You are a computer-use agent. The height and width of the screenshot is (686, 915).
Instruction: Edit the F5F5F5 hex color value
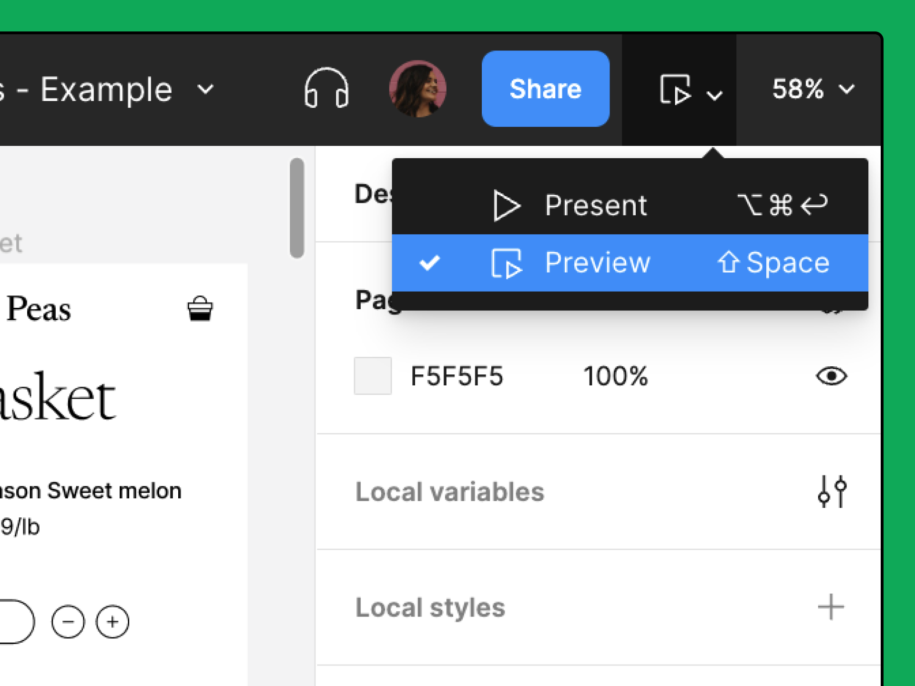coord(457,376)
